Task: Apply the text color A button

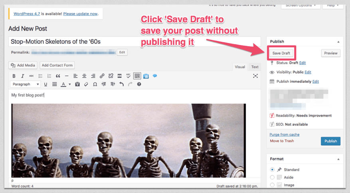Action: click(63, 84)
